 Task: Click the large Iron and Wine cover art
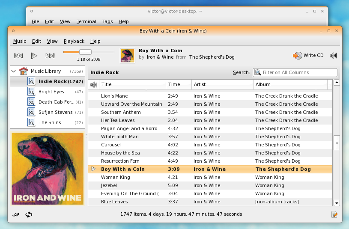[48, 169]
